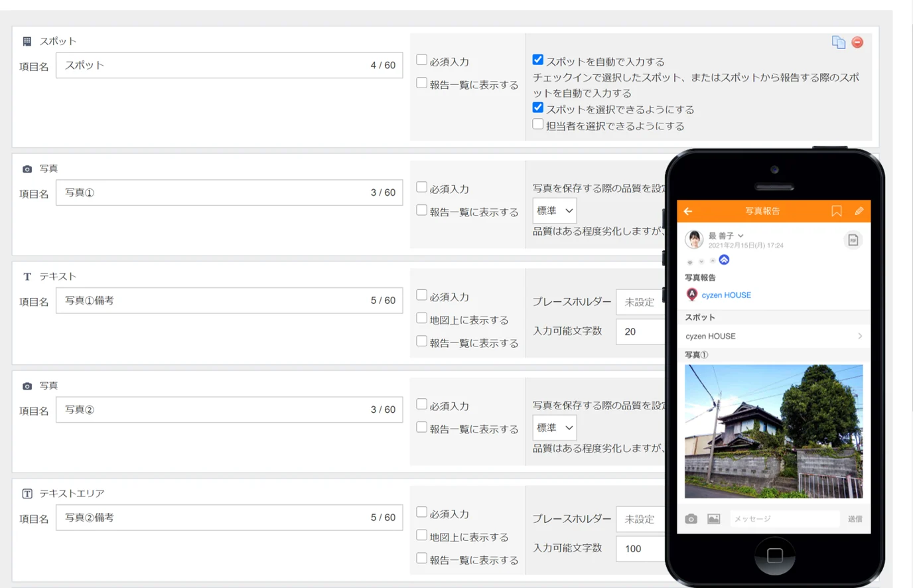
Task: Toggle 地図上に表示する for the 写真①備考 item
Action: click(x=421, y=319)
